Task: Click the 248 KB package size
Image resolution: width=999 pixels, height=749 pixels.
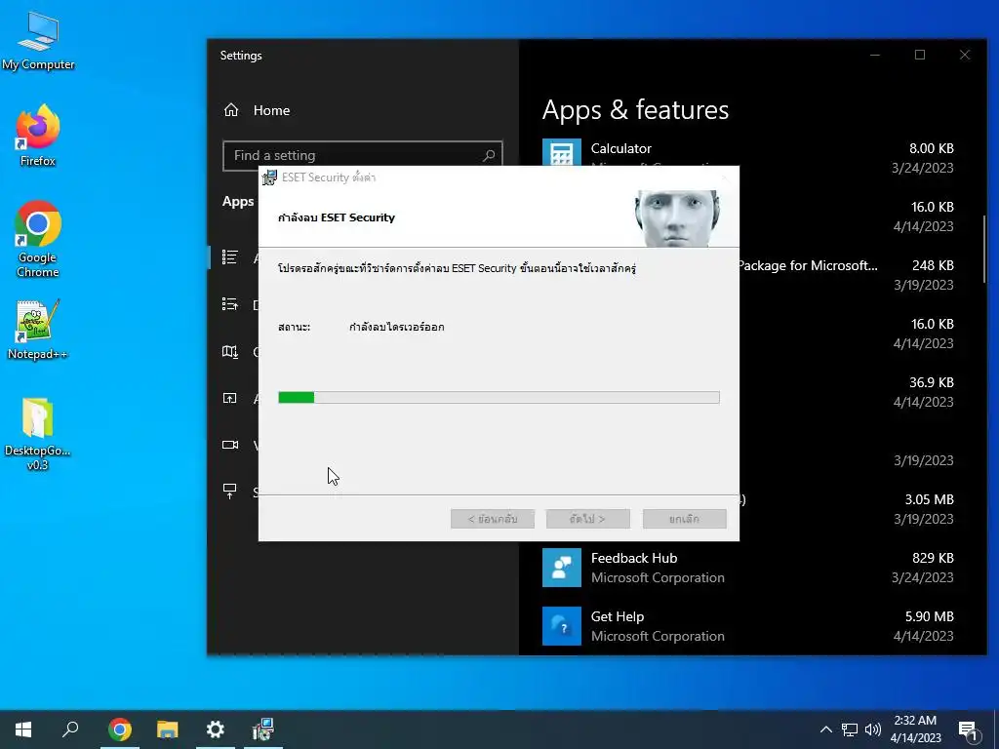Action: (x=933, y=265)
